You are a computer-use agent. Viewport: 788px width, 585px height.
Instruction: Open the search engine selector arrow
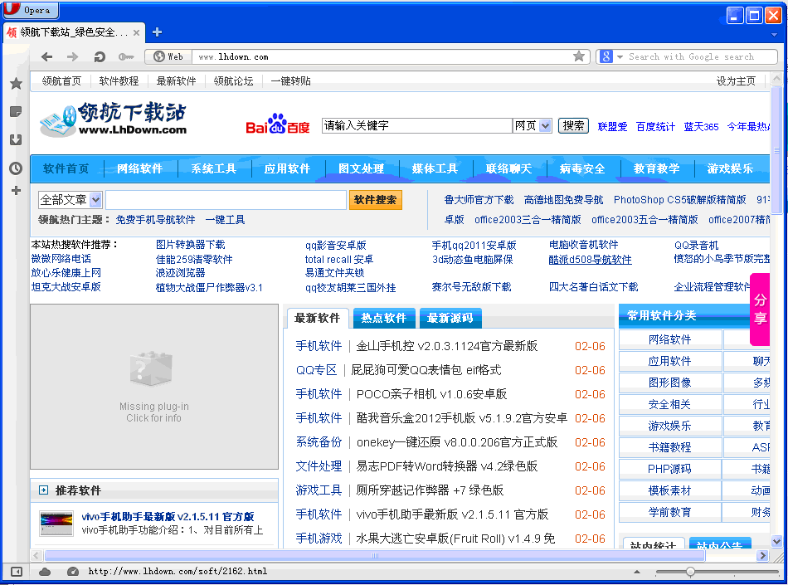coord(620,56)
